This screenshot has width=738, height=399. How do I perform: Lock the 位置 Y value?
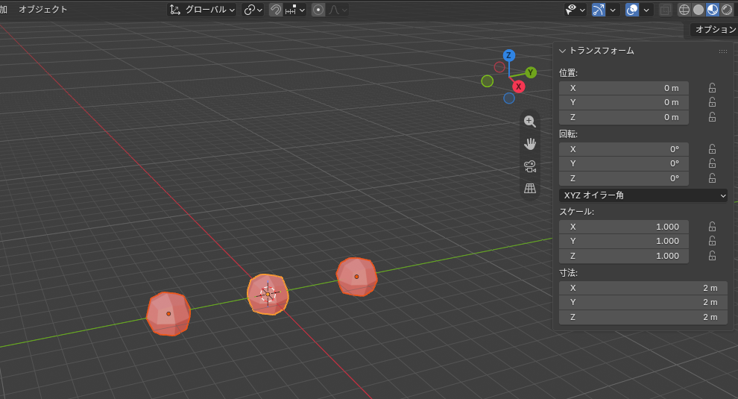point(712,102)
